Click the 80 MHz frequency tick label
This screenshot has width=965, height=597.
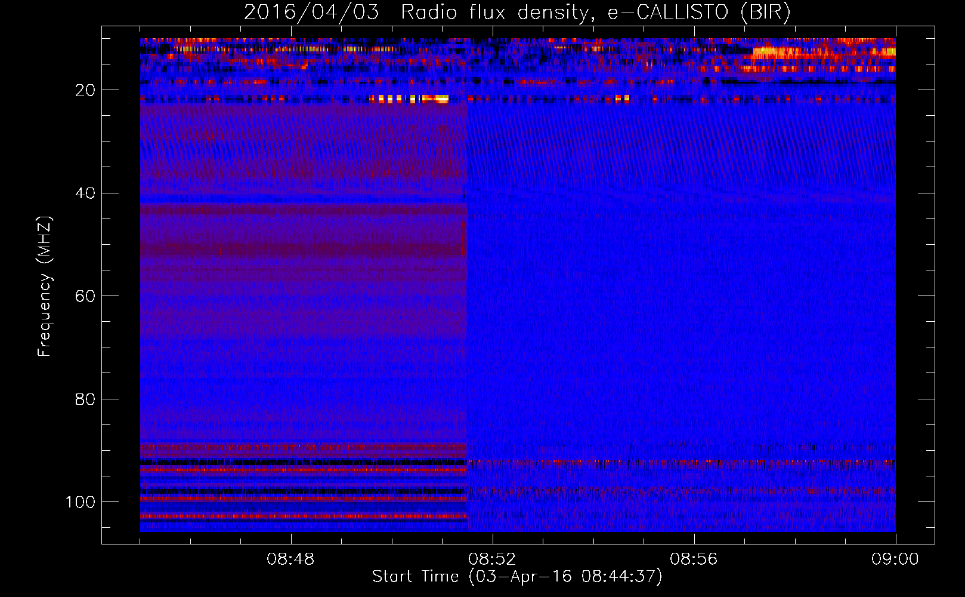click(85, 399)
